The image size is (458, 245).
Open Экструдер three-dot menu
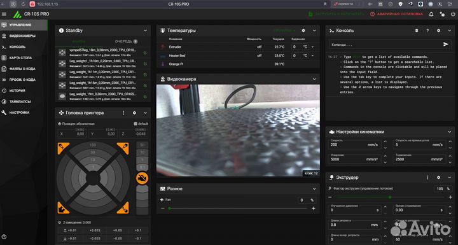tap(427, 178)
